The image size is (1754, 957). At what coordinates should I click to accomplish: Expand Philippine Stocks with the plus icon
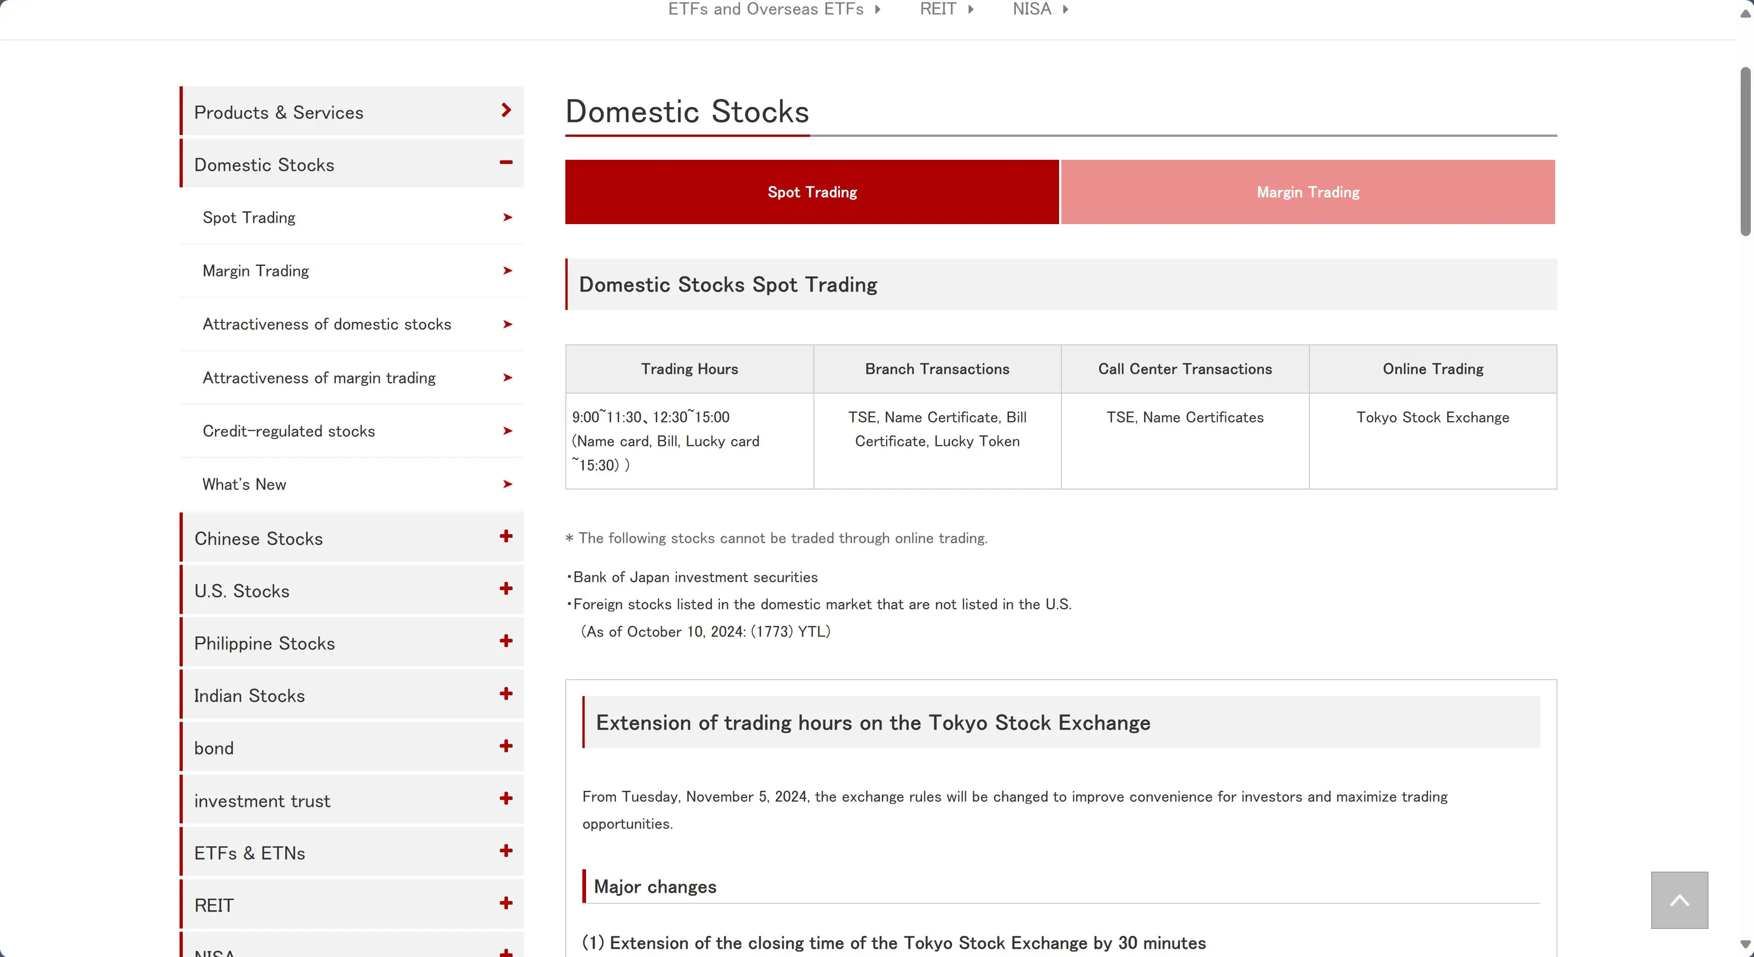[506, 641]
